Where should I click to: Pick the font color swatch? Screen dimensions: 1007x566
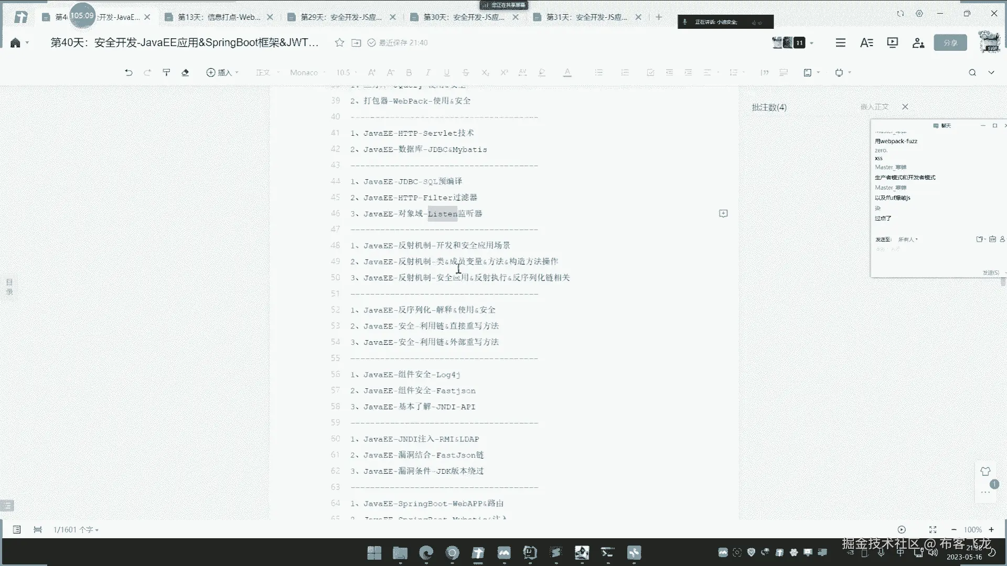click(x=567, y=72)
